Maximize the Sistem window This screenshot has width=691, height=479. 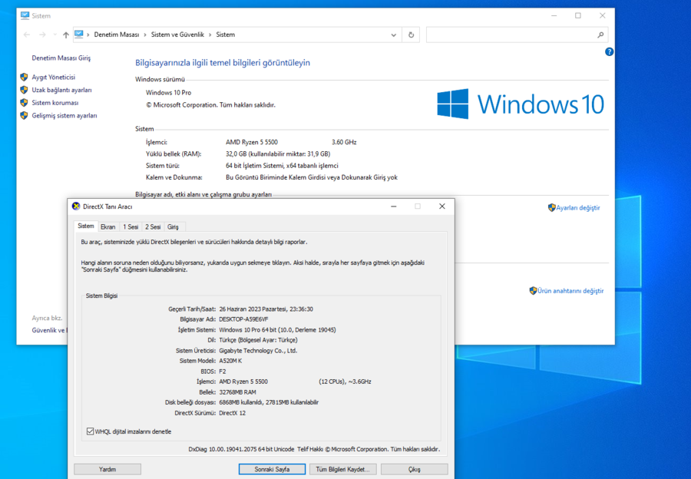pos(577,15)
